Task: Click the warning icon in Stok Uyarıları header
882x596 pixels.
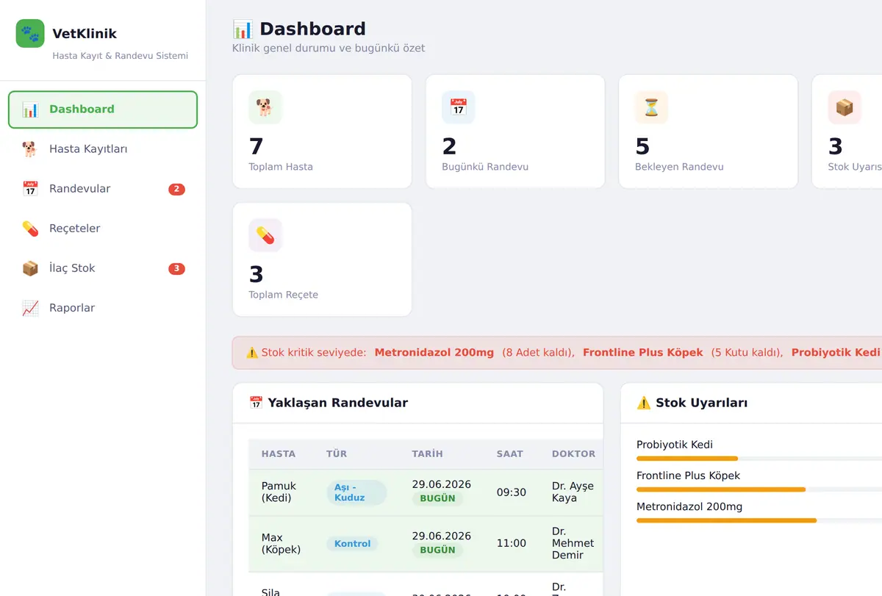Action: click(x=644, y=403)
